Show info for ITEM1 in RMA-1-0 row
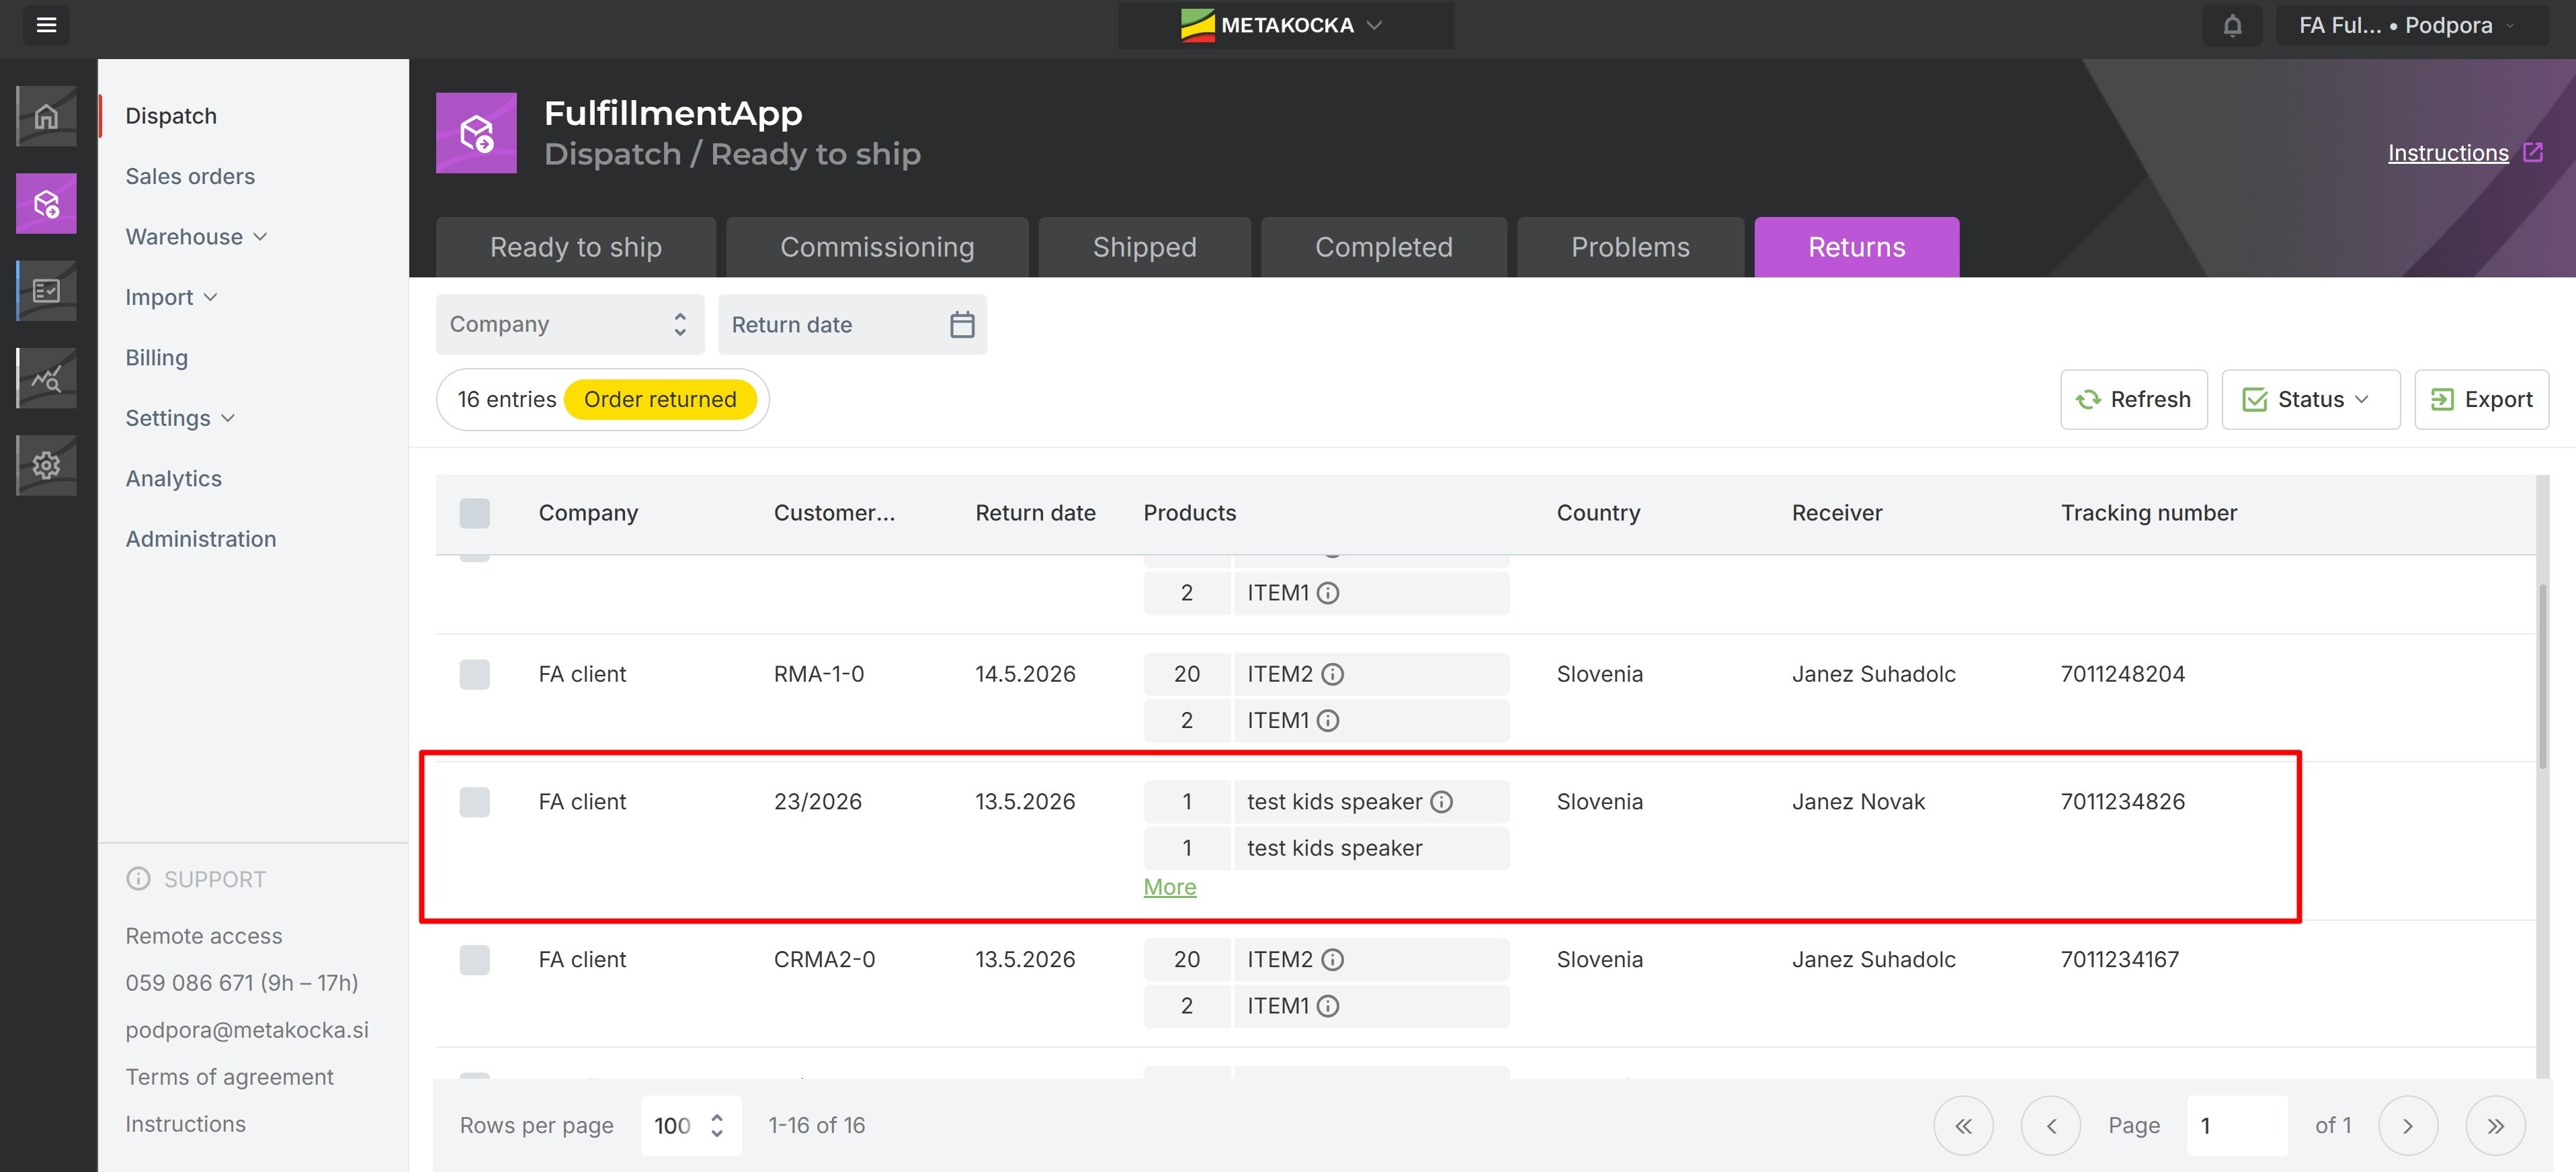The image size is (2576, 1172). pyautogui.click(x=1328, y=721)
